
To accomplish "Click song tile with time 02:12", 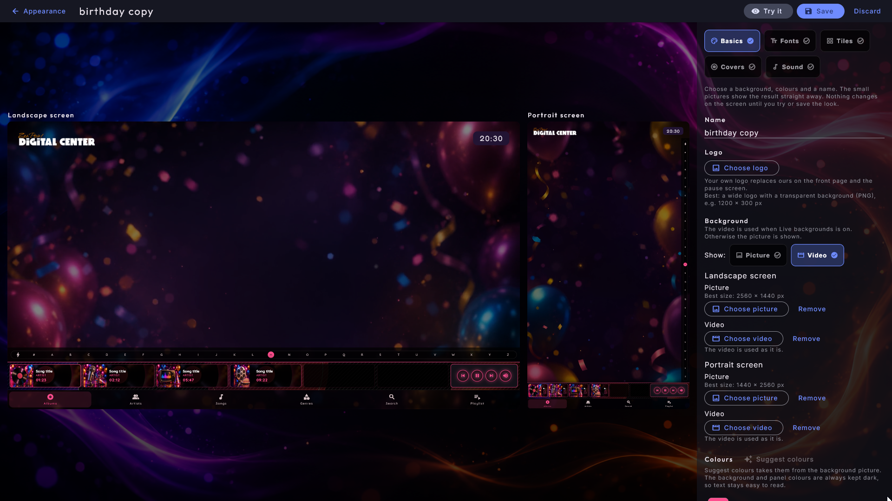I will click(x=119, y=376).
